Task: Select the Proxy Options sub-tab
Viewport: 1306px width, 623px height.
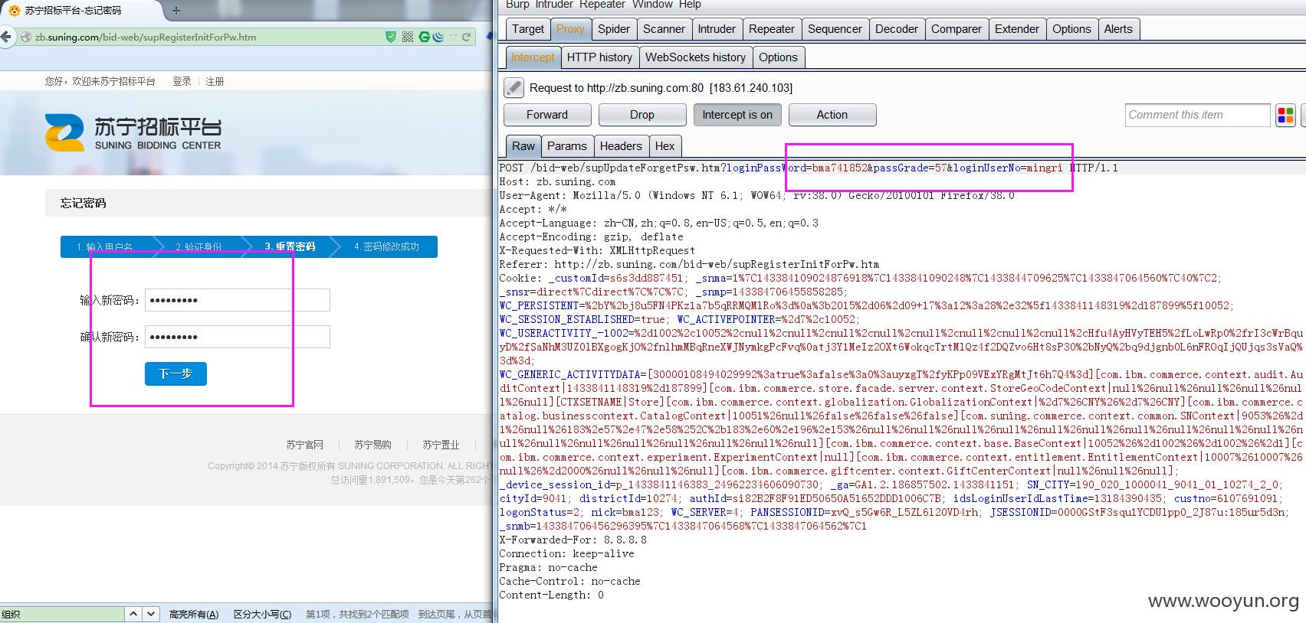Action: (778, 57)
